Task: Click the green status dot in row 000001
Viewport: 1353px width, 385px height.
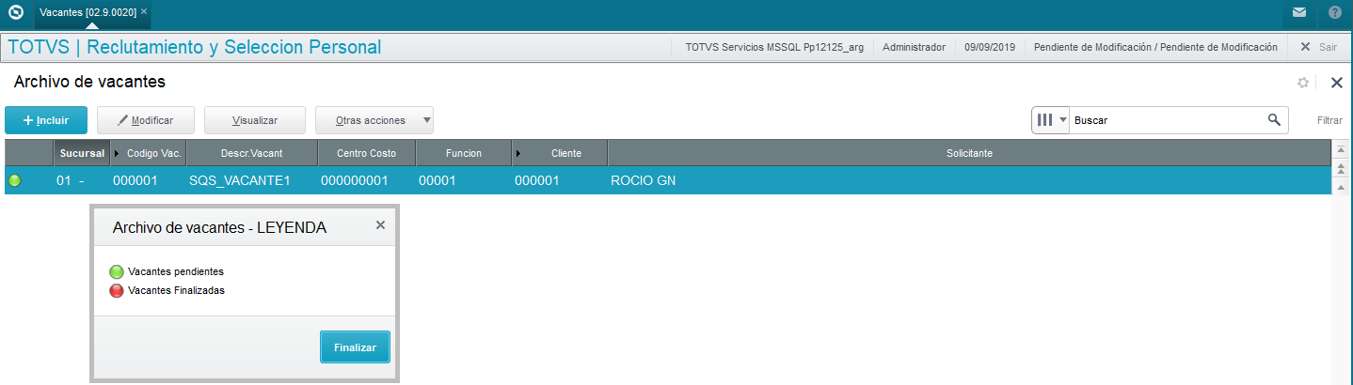Action: coord(14,180)
